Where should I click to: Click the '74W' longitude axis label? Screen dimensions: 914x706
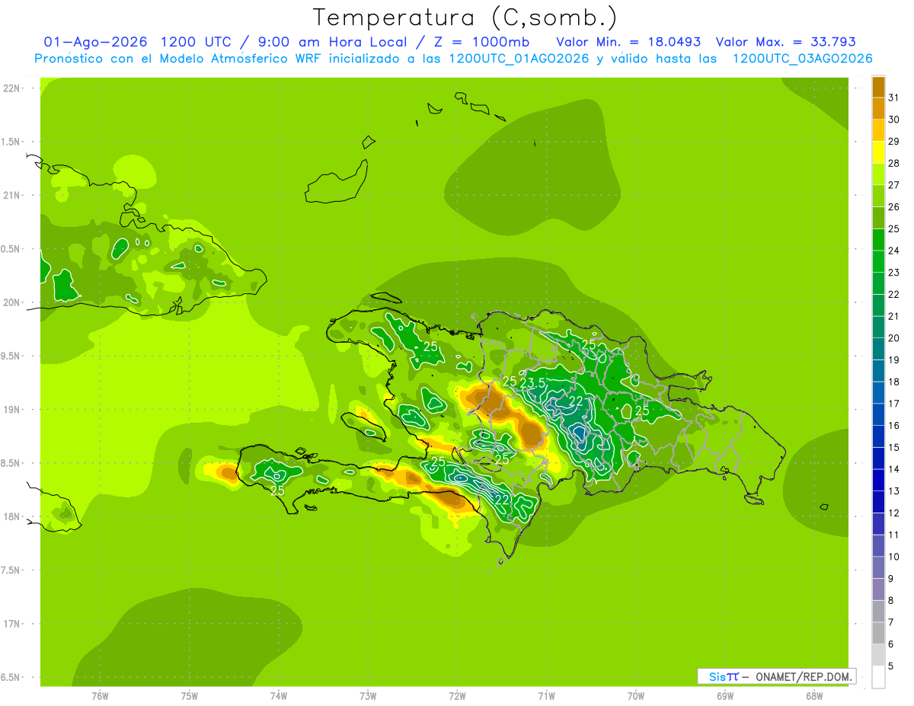click(x=279, y=696)
